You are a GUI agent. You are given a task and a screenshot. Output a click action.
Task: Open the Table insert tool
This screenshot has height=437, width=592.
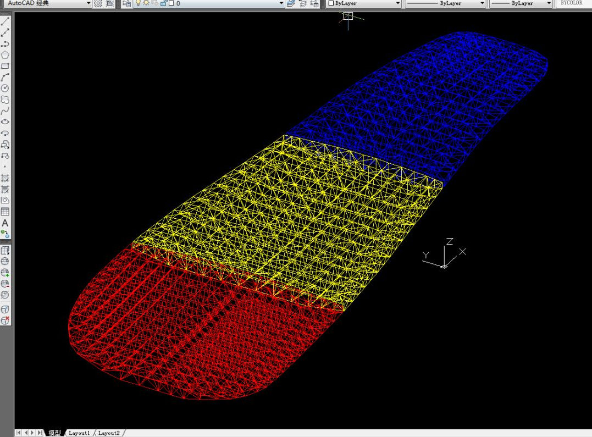tap(5, 212)
